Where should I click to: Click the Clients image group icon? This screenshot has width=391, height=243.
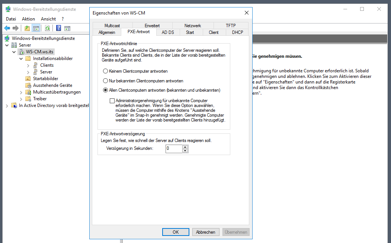point(35,65)
